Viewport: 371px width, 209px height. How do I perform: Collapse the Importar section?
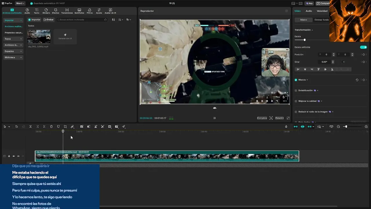(13, 20)
